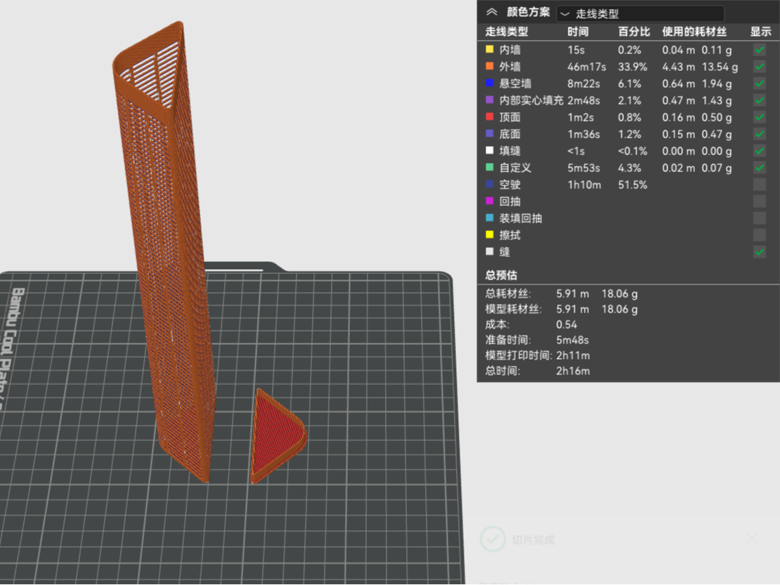Viewport: 780px width, 585px height.
Task: Click the 自定义 line type label
Action: [515, 168]
